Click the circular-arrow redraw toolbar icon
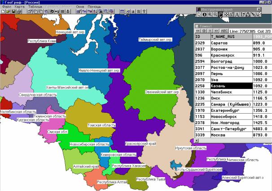Image resolution: width=272 pixels, height=191 pixels. [x=52, y=12]
